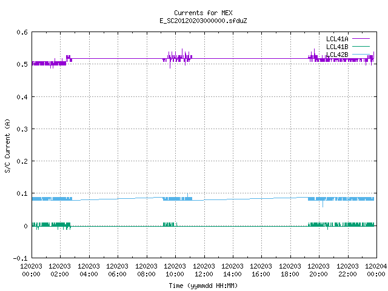Click the LCL41A legend label

[337, 39]
